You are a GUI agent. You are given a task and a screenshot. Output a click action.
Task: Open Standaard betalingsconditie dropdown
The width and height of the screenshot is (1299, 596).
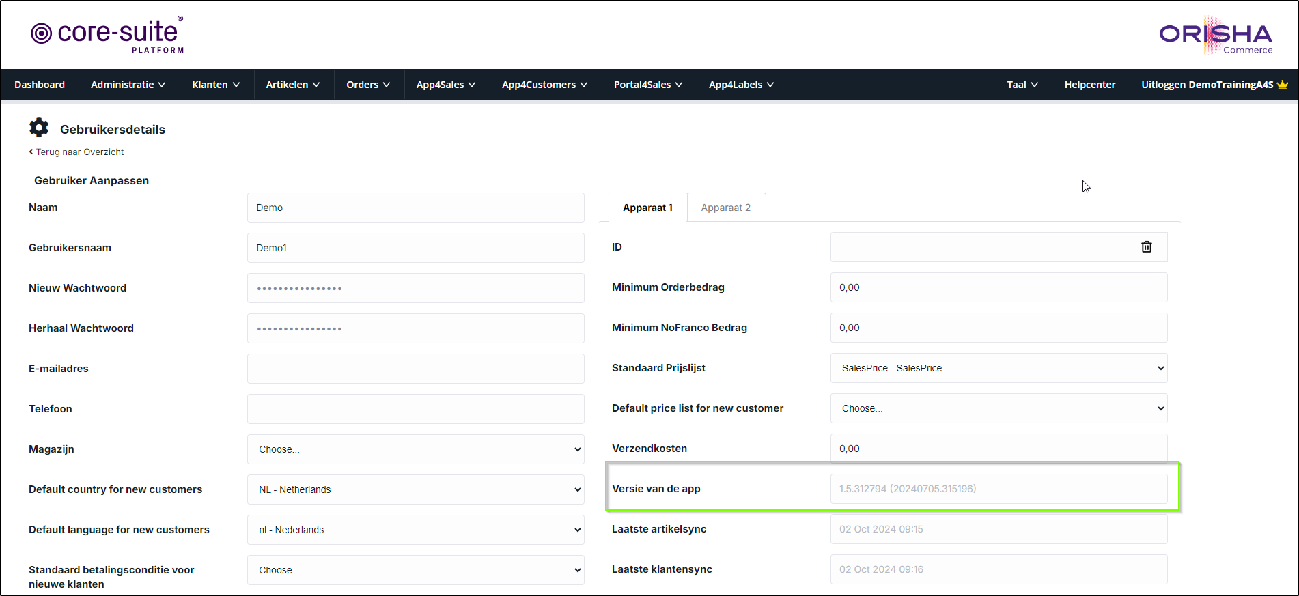point(416,570)
